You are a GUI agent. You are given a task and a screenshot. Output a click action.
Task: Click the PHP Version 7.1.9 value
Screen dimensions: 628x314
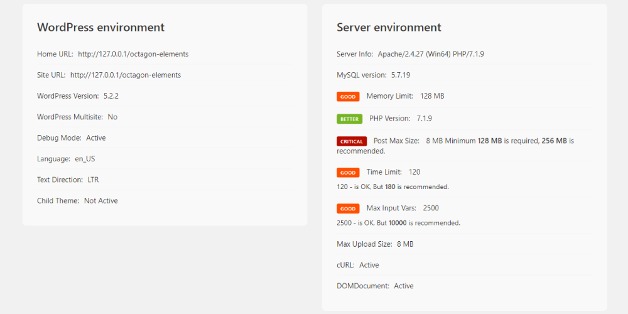point(424,119)
